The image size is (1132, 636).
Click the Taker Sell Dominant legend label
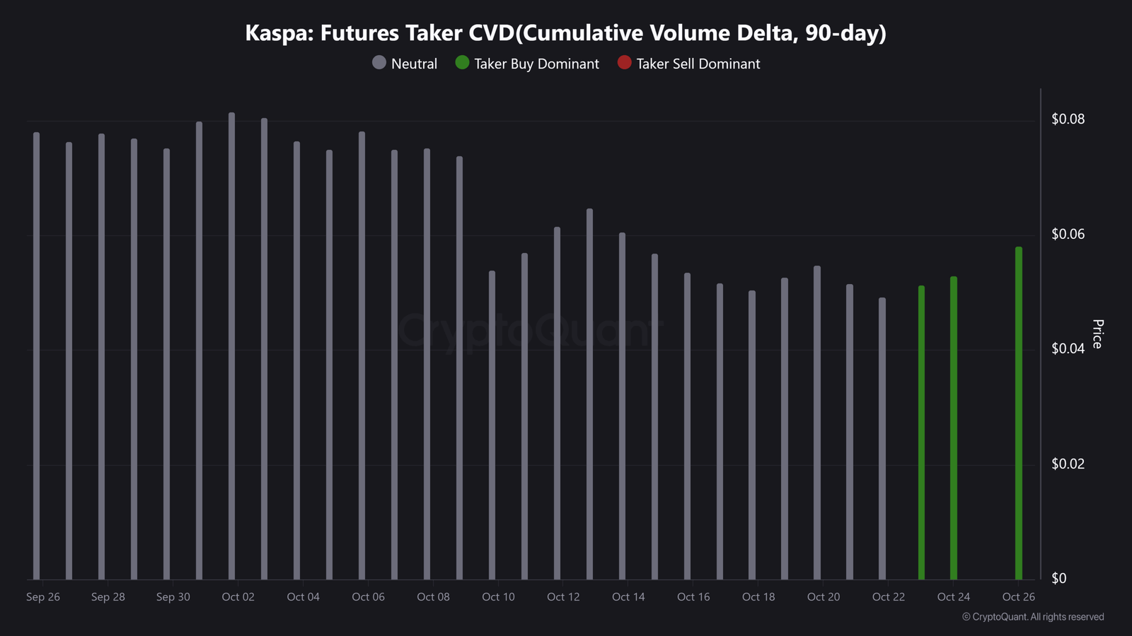click(698, 64)
